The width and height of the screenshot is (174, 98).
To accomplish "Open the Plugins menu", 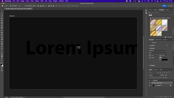I will coord(55,1).
